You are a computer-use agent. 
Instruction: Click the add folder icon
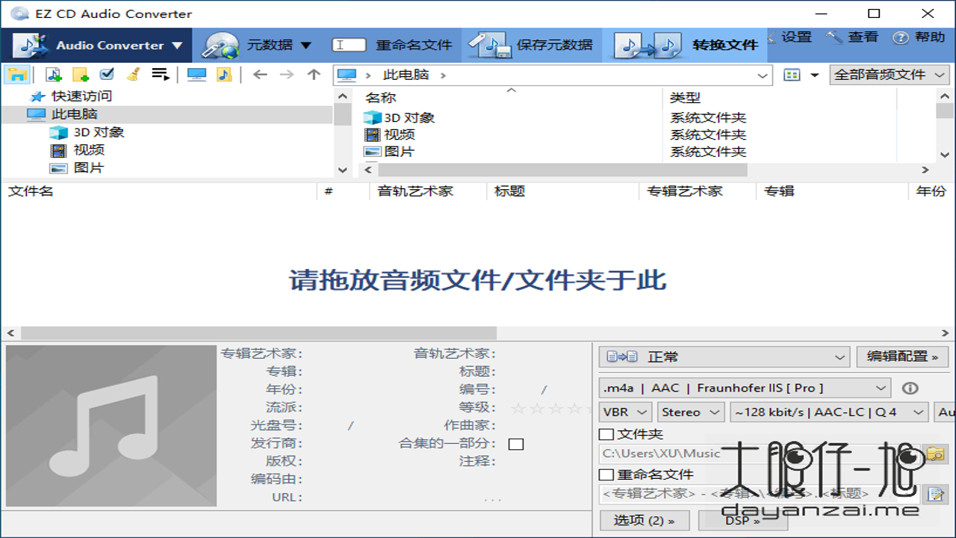point(81,75)
